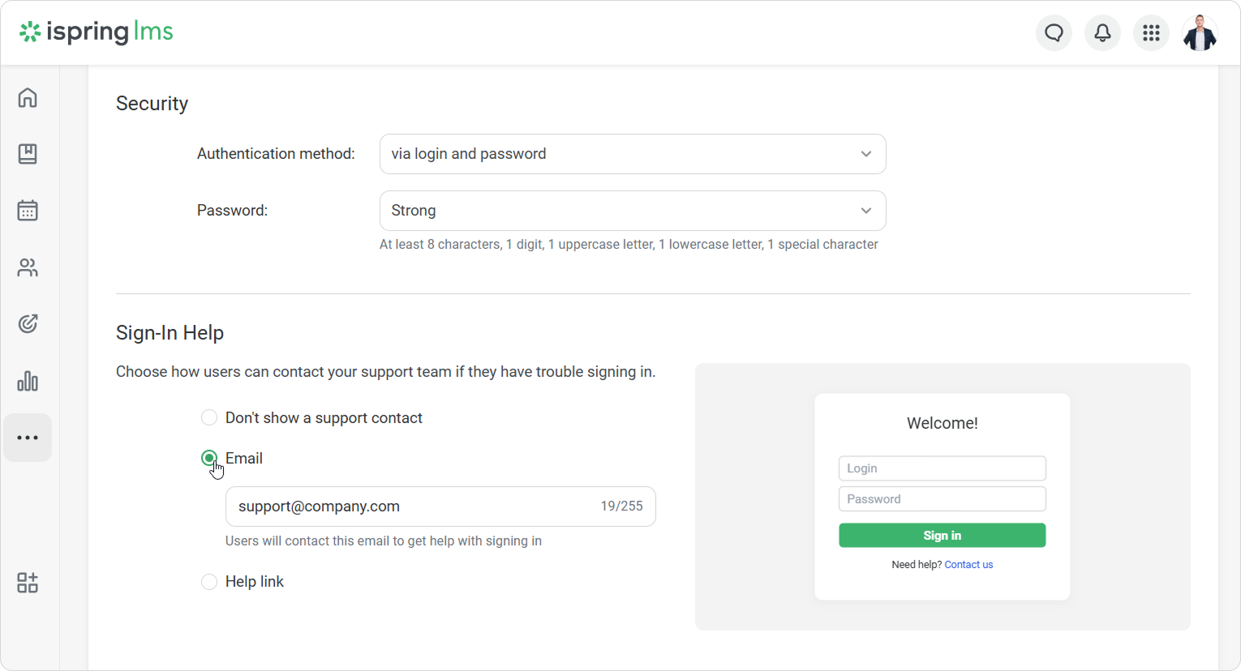Open the Home icon in sidebar
Screen dimensions: 1241x671
[28, 97]
